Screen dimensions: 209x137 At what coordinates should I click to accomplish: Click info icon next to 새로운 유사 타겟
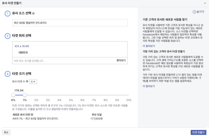(x=32, y=115)
